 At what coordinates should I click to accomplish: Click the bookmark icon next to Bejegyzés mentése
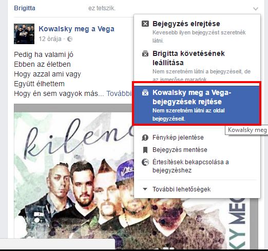pos(145,150)
